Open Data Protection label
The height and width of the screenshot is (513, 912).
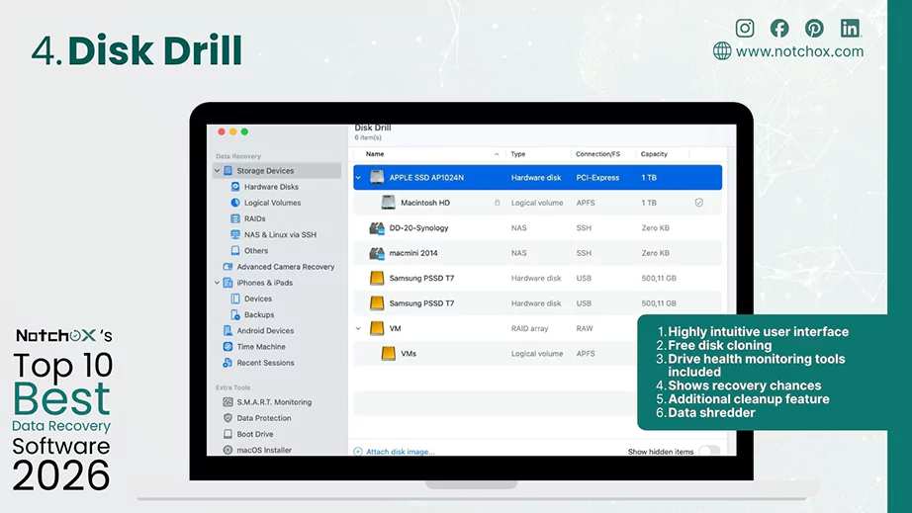pyautogui.click(x=264, y=418)
